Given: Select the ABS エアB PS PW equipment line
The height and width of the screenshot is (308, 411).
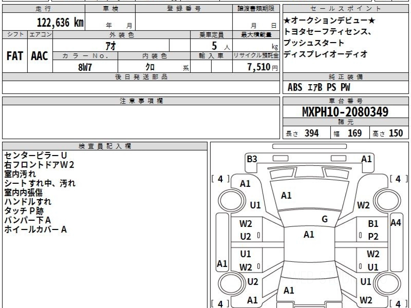Looking at the screenshot, I should pyautogui.click(x=319, y=88).
